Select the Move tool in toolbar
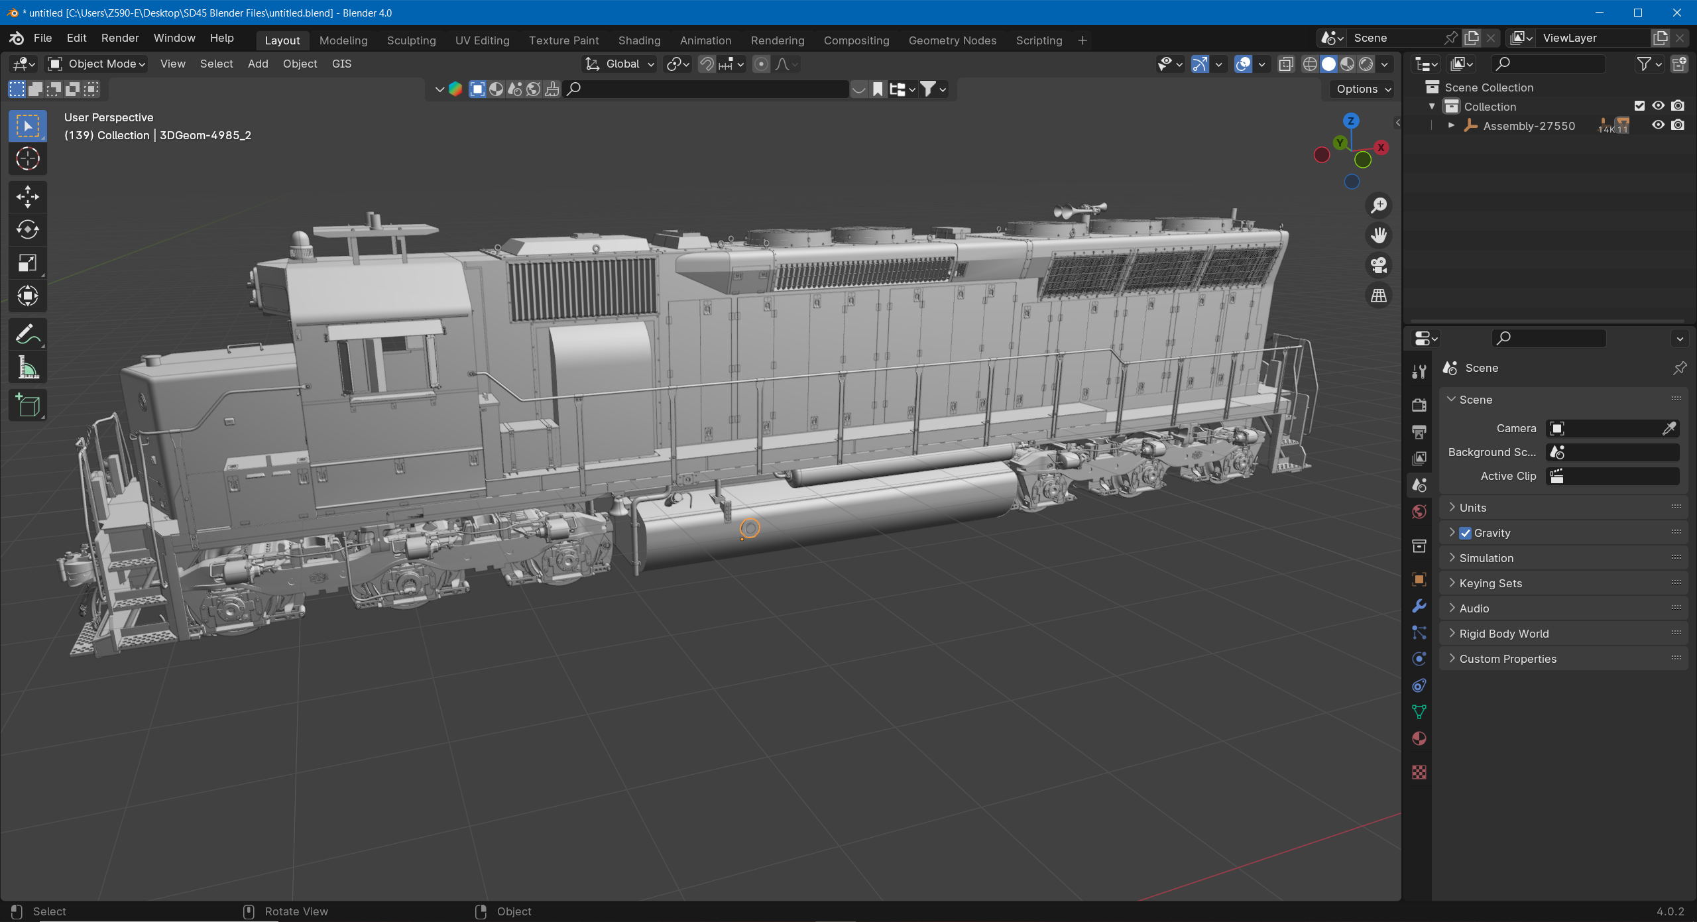The image size is (1697, 922). coord(27,197)
